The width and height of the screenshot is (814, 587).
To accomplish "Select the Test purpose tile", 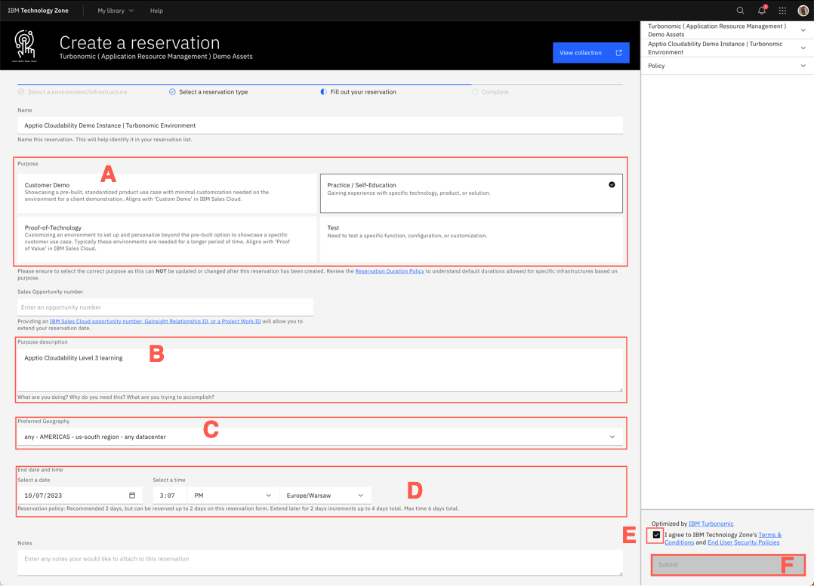I will 471,239.
